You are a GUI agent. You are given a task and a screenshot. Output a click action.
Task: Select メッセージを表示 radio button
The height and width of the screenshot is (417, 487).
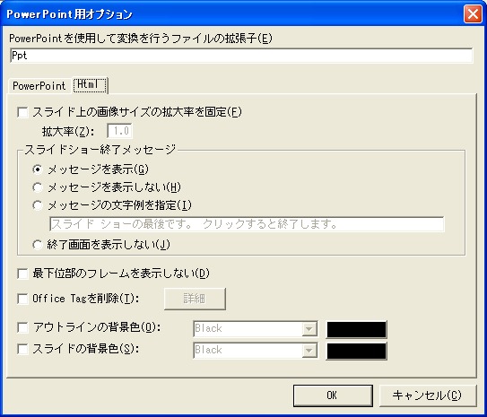click(38, 169)
